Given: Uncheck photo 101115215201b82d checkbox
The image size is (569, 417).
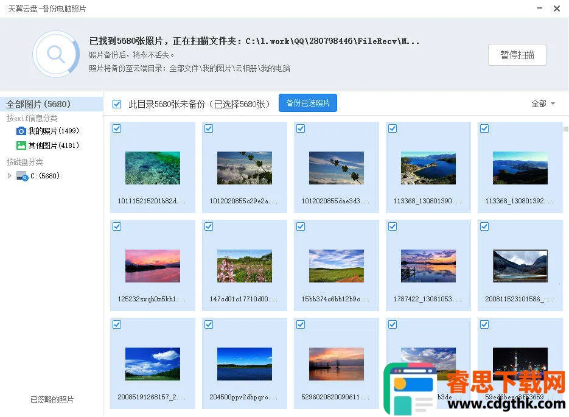Looking at the screenshot, I should pyautogui.click(x=117, y=128).
